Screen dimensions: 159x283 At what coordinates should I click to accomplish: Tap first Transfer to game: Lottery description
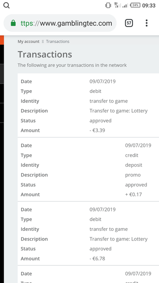(118, 111)
